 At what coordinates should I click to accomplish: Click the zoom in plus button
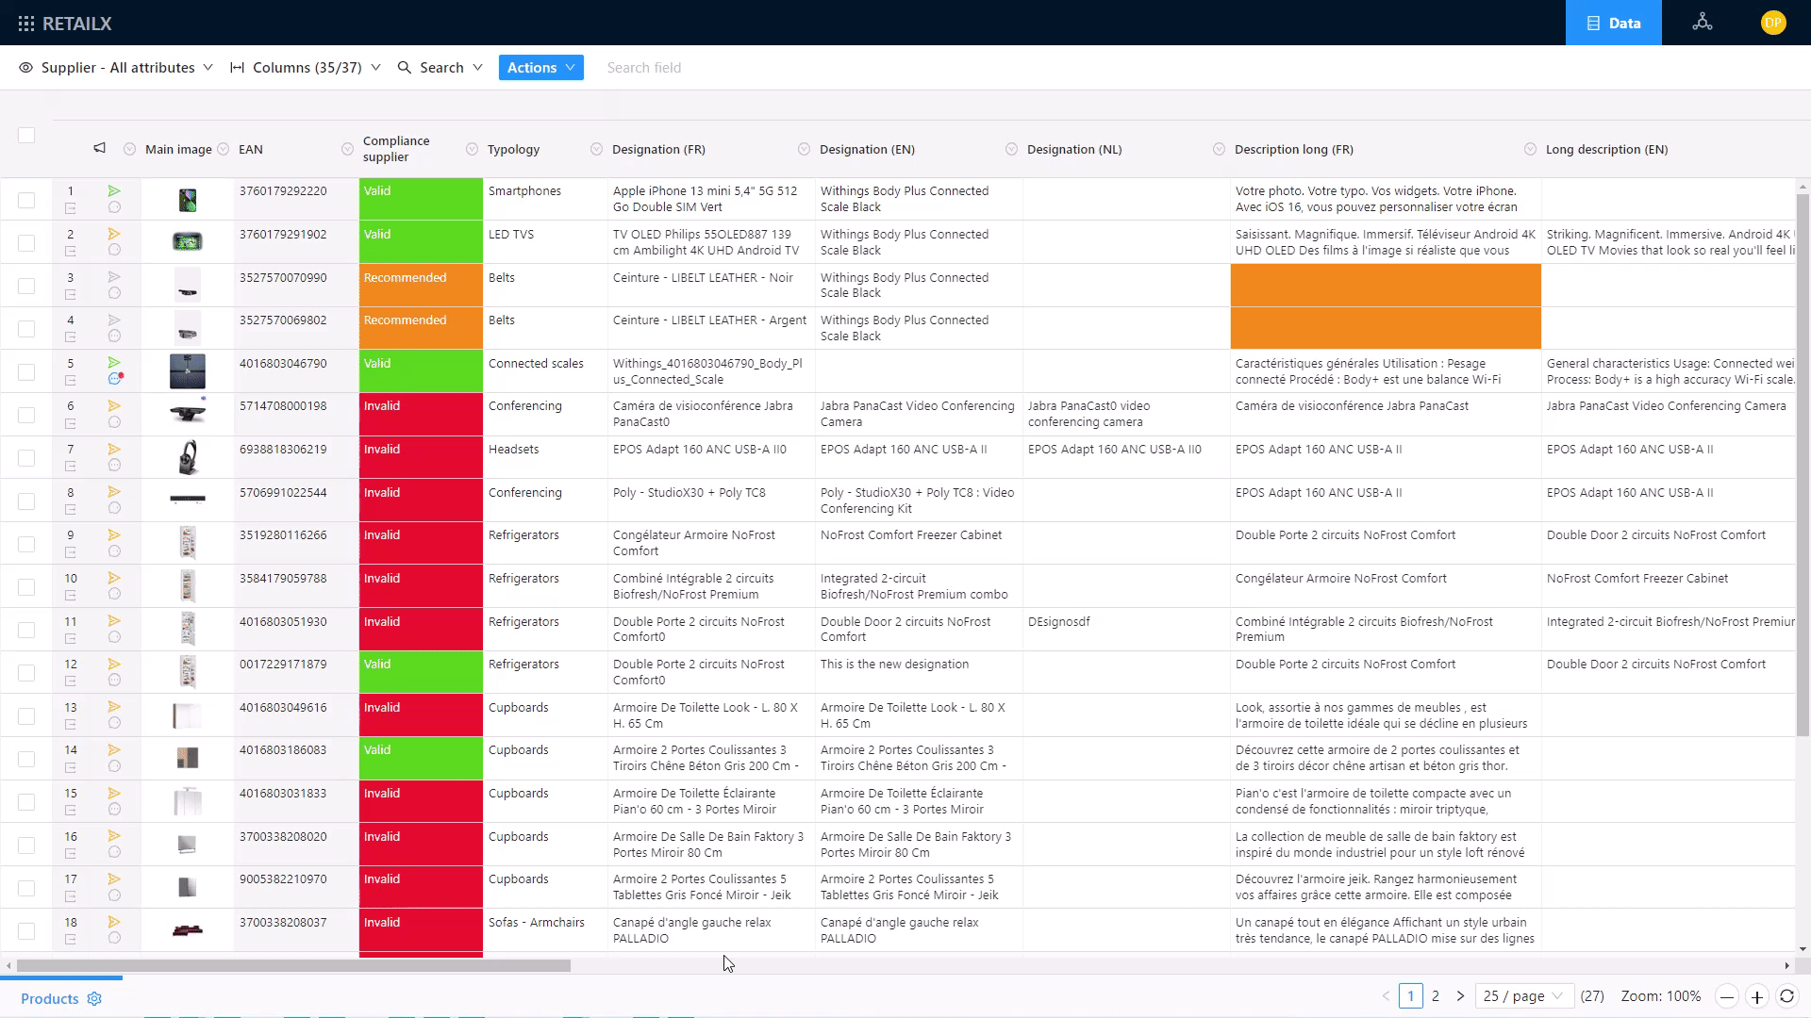click(x=1756, y=996)
